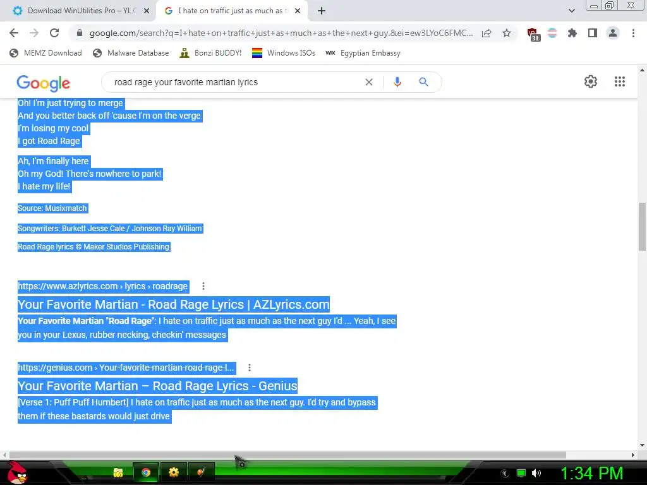
Task: Go forward to the next page
Action: click(34, 33)
